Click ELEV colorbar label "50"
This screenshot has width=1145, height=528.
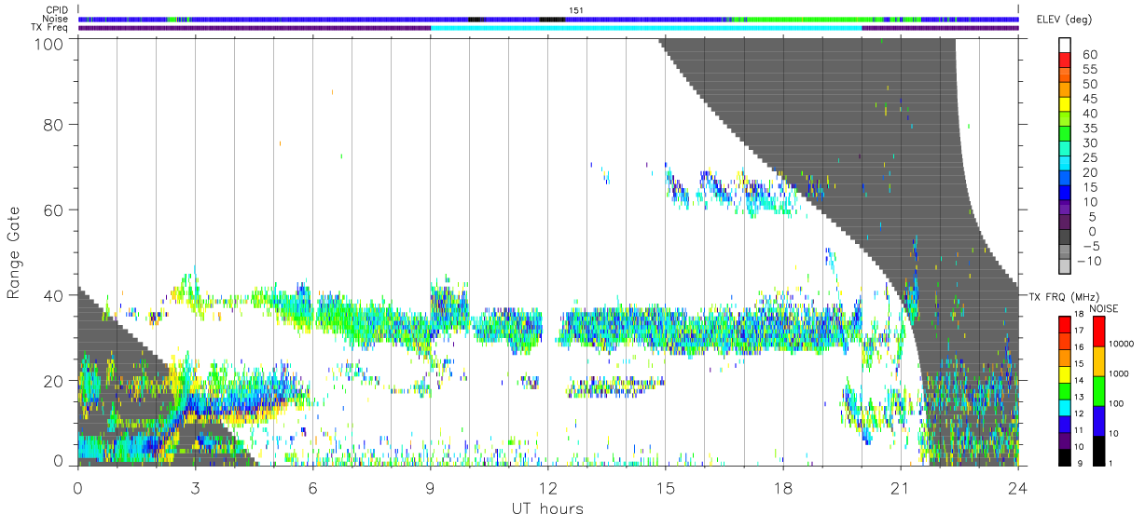[1089, 84]
